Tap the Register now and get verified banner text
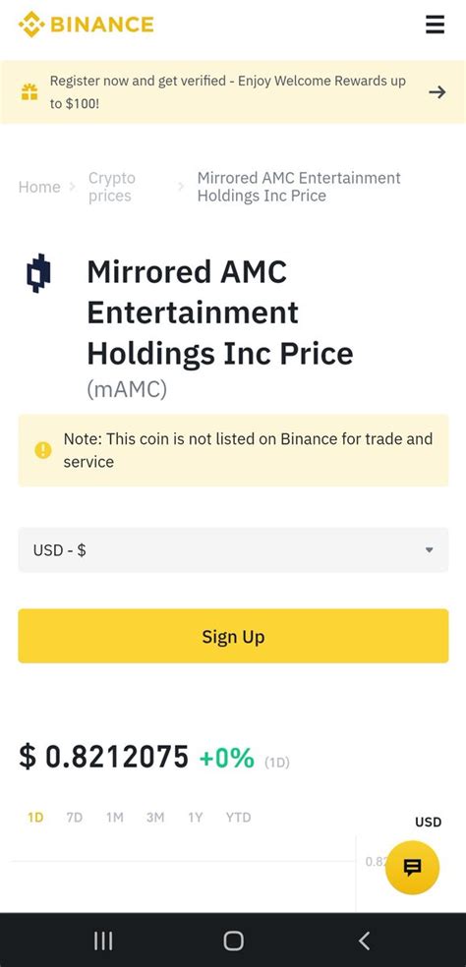 (228, 92)
